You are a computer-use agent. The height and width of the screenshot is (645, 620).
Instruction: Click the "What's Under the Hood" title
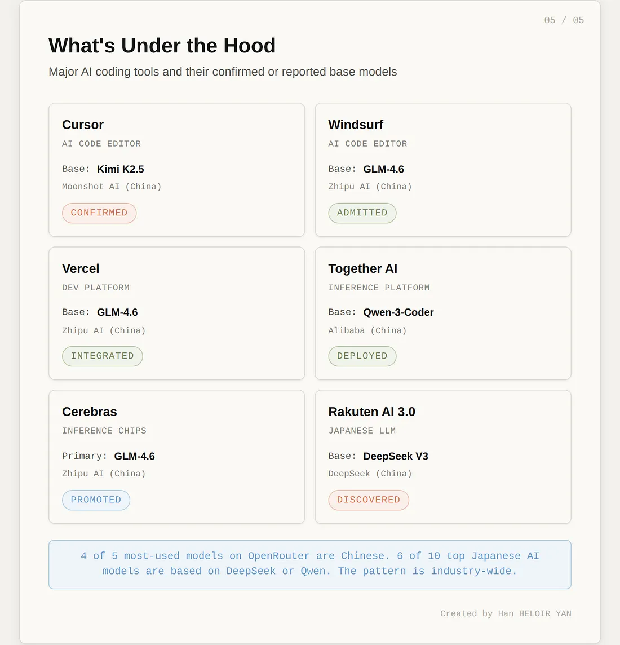coord(162,46)
